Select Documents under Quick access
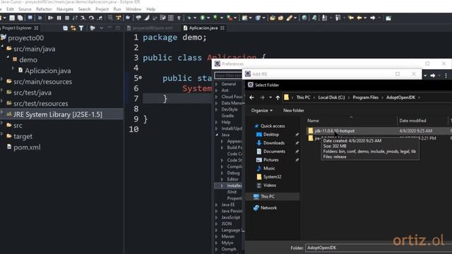This screenshot has width=452, height=254. pyautogui.click(x=274, y=152)
